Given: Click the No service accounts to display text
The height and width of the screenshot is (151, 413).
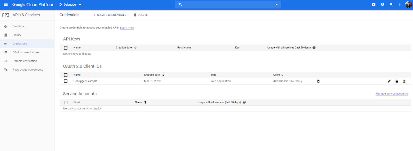Looking at the screenshot, I should pyautogui.click(x=82, y=109).
